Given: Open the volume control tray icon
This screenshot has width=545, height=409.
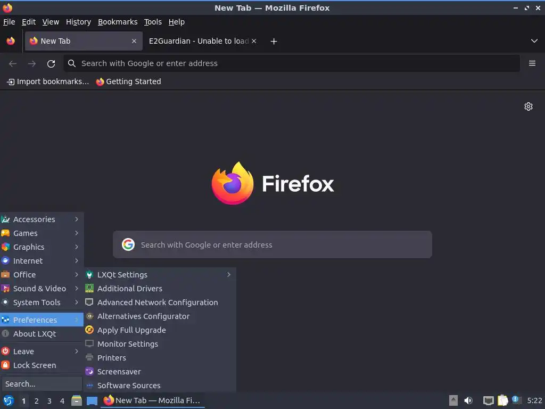Looking at the screenshot, I should coord(468,400).
